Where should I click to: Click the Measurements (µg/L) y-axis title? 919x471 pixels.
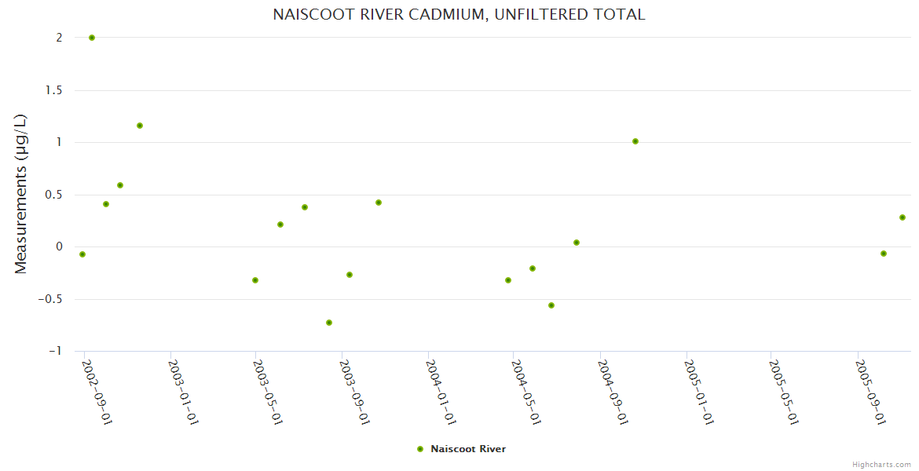[x=21, y=194]
